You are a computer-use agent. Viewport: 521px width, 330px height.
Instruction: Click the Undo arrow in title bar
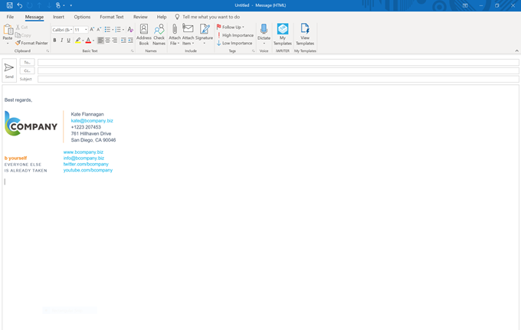pyautogui.click(x=20, y=5)
